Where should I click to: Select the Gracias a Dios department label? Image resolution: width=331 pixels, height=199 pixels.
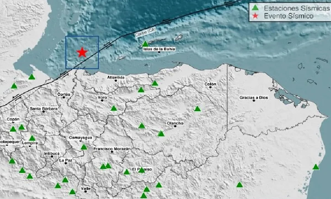253,98
